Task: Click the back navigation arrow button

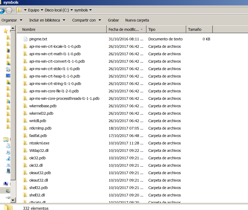Action: [2, 11]
